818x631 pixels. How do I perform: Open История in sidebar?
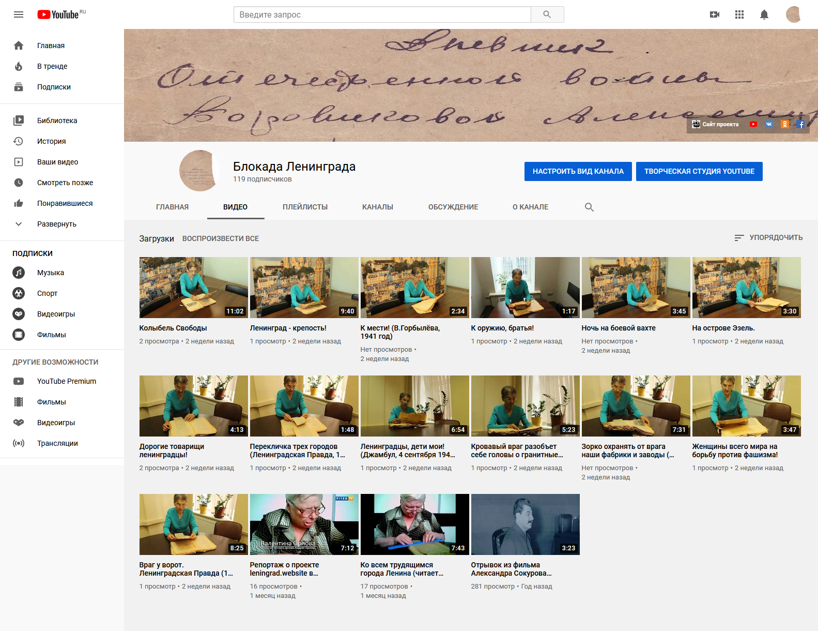point(62,141)
